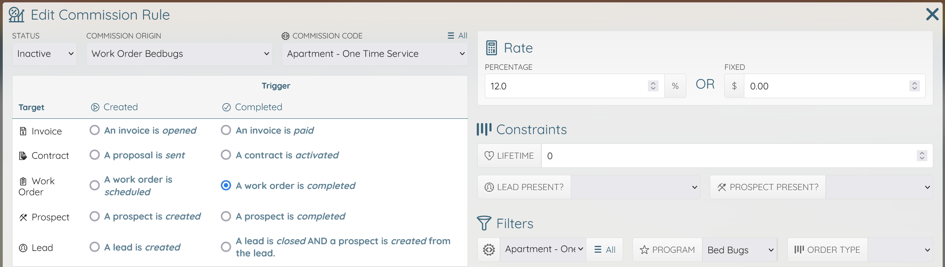Close the Edit Commission Rule dialog
The image size is (945, 267).
click(x=932, y=15)
